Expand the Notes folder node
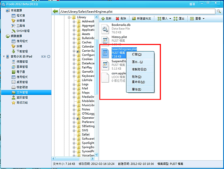 tap(74, 110)
